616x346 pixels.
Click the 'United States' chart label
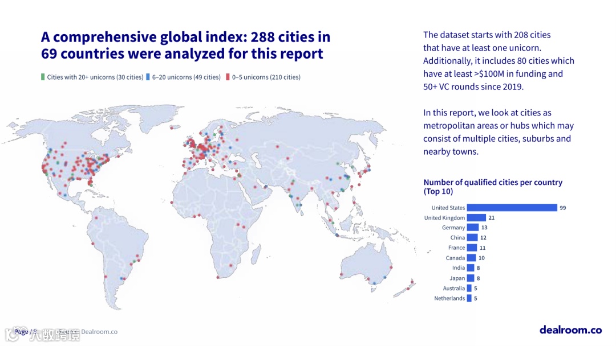(x=448, y=208)
